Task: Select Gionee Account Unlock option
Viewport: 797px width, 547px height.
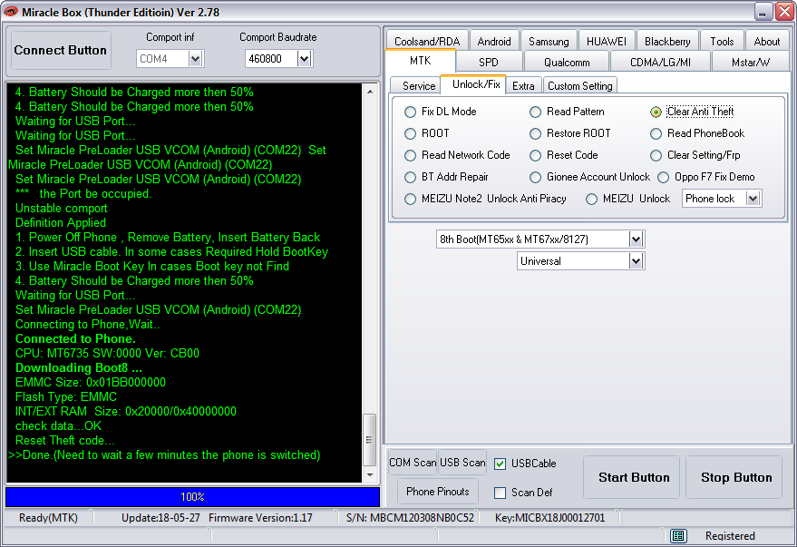Action: (535, 178)
